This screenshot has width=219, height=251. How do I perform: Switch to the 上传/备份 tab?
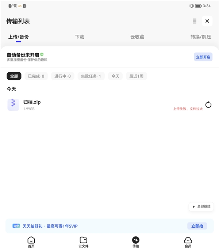click(x=19, y=37)
